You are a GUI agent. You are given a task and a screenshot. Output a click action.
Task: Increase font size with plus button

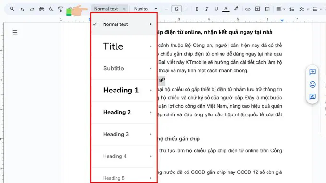click(x=186, y=9)
